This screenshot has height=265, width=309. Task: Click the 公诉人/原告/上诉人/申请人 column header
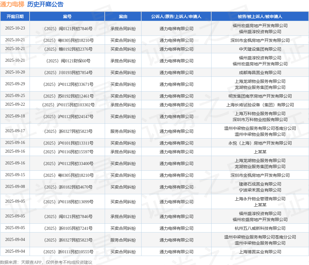point(176,17)
